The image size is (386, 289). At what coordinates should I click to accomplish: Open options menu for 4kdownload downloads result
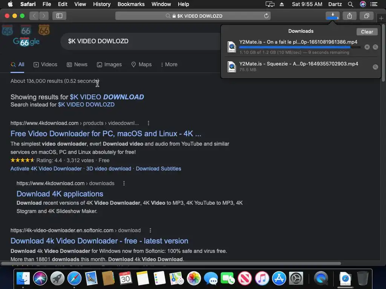[124, 183]
